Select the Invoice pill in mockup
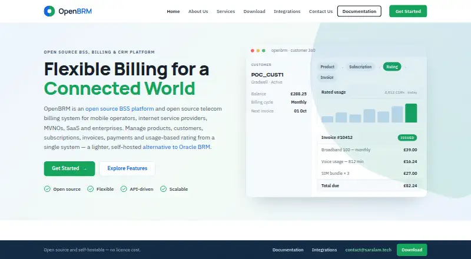This screenshot has height=259, width=471. (x=327, y=78)
